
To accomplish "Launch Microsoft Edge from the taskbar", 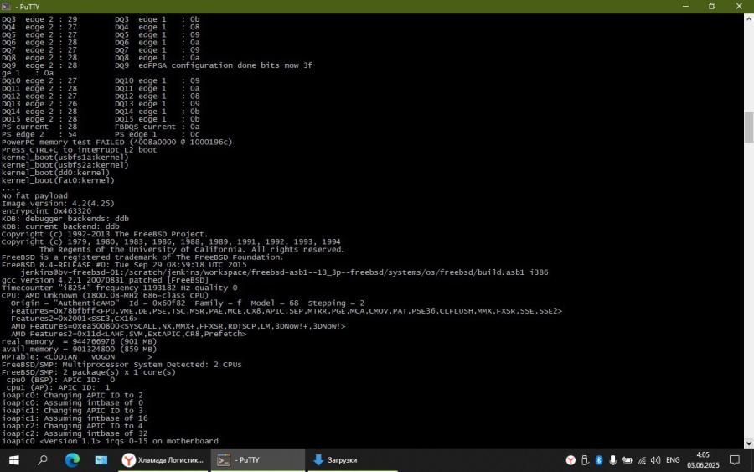I will coord(72,459).
